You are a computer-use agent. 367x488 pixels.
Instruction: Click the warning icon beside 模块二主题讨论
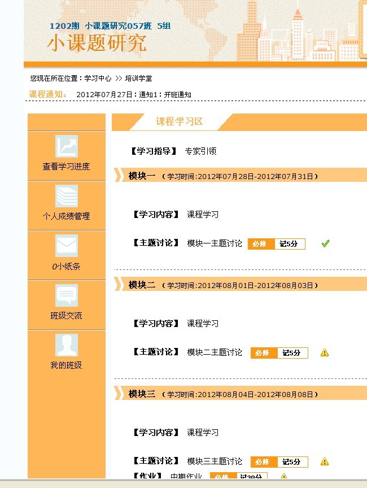click(325, 352)
